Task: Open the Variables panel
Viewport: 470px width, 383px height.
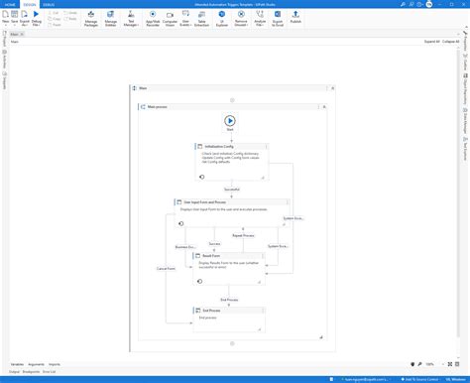Action: pos(17,364)
